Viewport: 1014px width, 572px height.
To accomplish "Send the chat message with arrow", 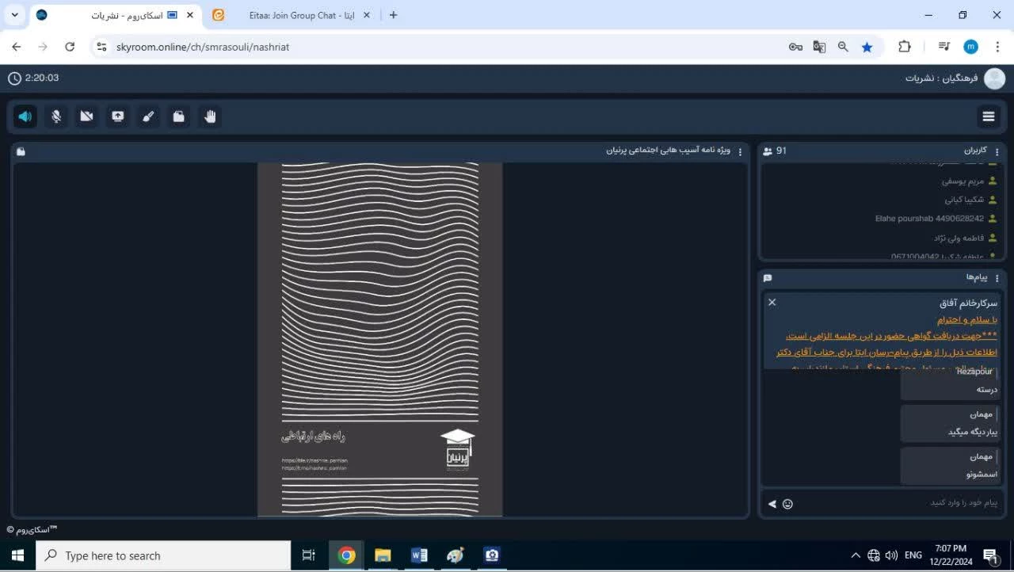I will click(772, 504).
